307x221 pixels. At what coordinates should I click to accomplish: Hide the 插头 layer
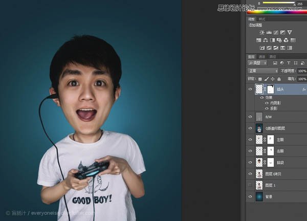point(250,89)
